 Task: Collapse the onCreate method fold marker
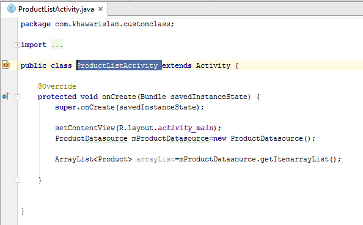coord(17,97)
